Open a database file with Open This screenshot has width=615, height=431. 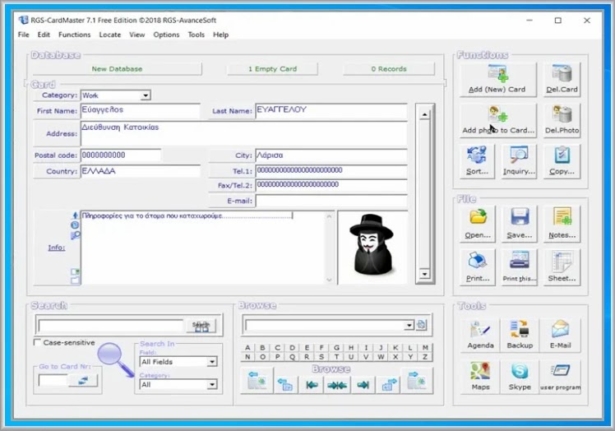click(478, 224)
